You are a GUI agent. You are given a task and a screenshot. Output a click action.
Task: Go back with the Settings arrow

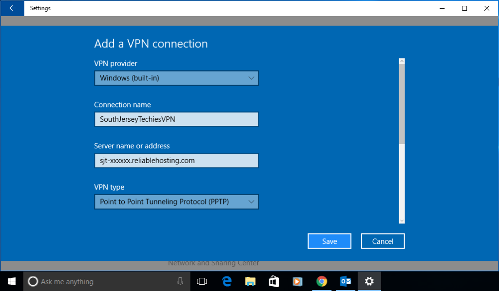click(12, 8)
